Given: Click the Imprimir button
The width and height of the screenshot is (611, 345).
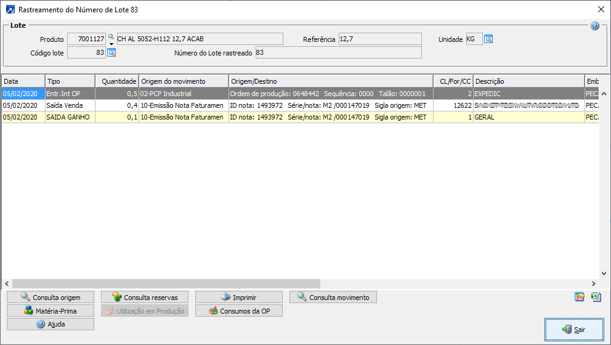Looking at the screenshot, I should 239,297.
